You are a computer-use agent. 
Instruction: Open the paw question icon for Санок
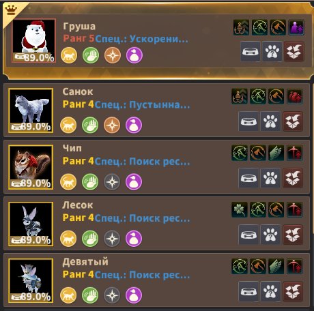(x=270, y=121)
